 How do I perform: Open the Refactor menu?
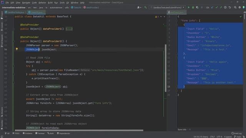(42, 3)
